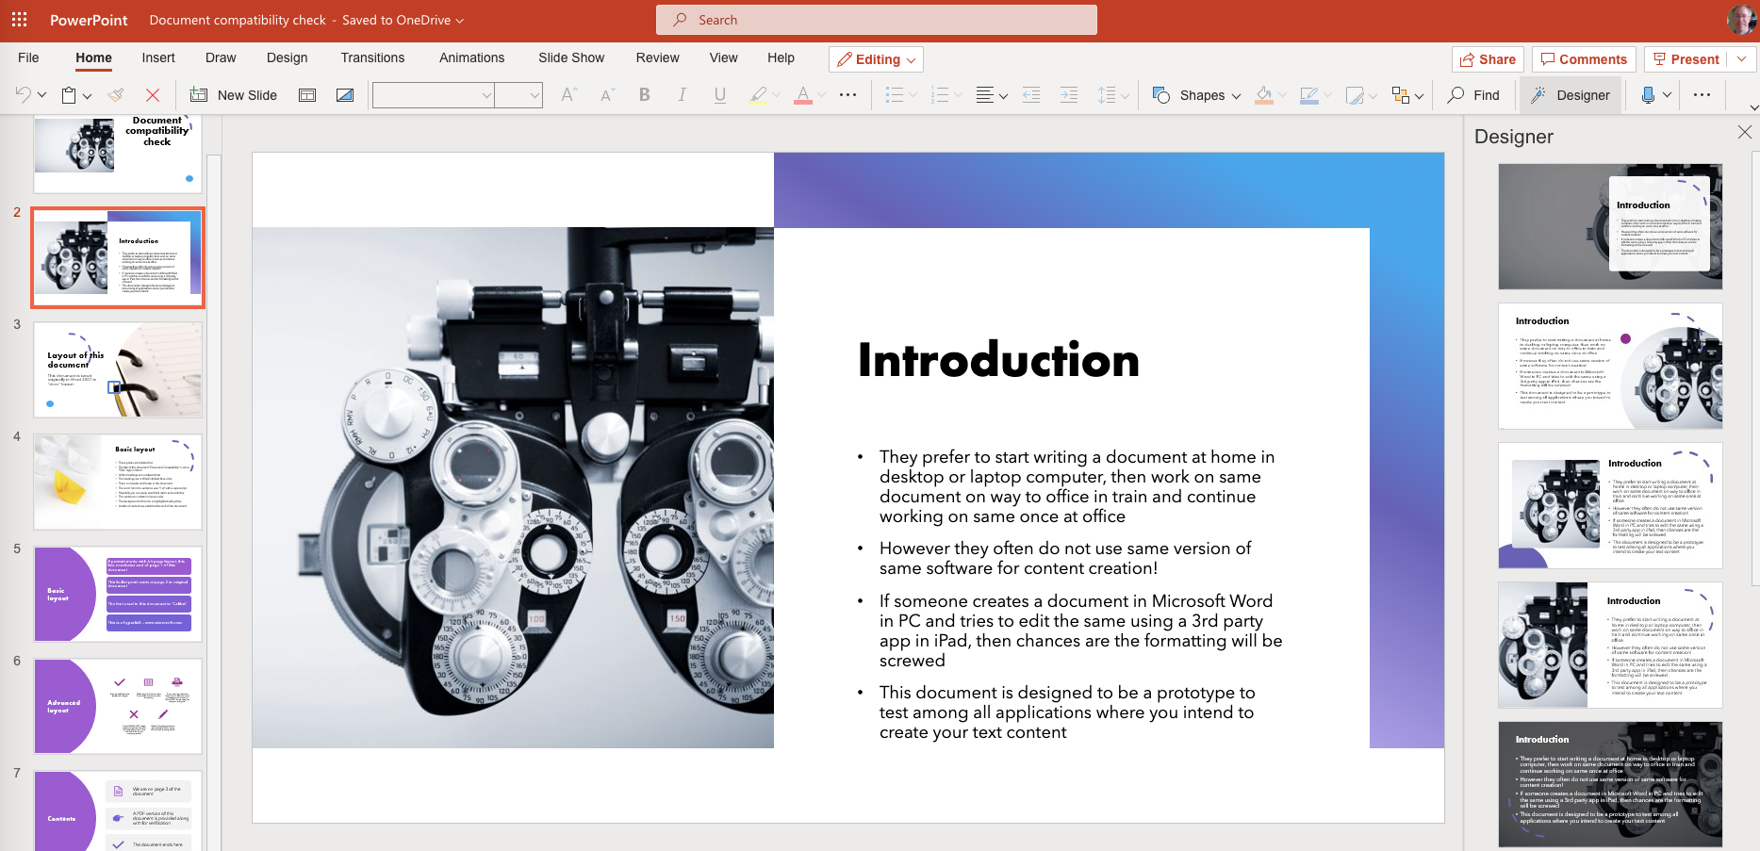
Task: Click the Undo arrow icon
Action: pos(23,94)
